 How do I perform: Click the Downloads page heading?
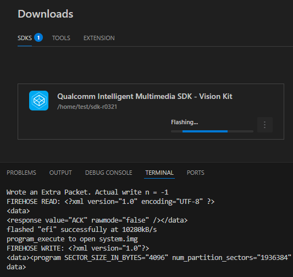point(46,14)
